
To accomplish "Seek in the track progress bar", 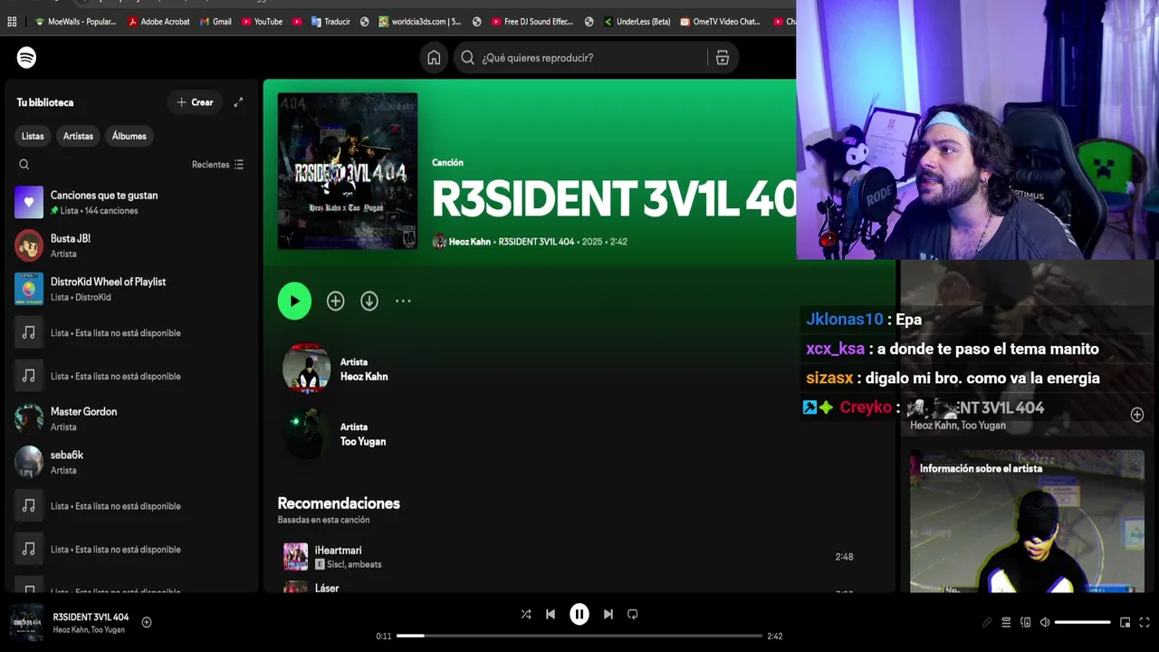I will (x=579, y=636).
